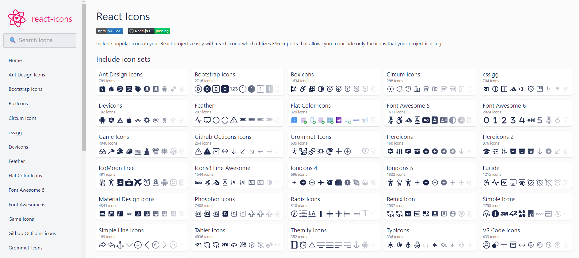This screenshot has height=258, width=579.
Task: Click the accessibility wheelchair icon in BoxIcons card
Action: [x=303, y=89]
